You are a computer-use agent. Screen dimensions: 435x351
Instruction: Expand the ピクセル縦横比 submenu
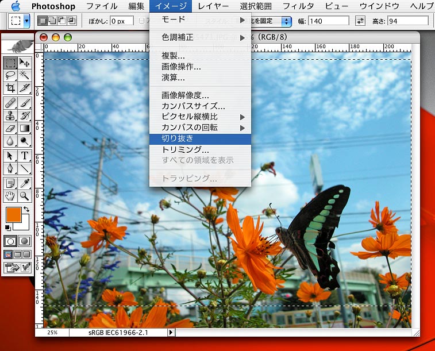pos(201,117)
